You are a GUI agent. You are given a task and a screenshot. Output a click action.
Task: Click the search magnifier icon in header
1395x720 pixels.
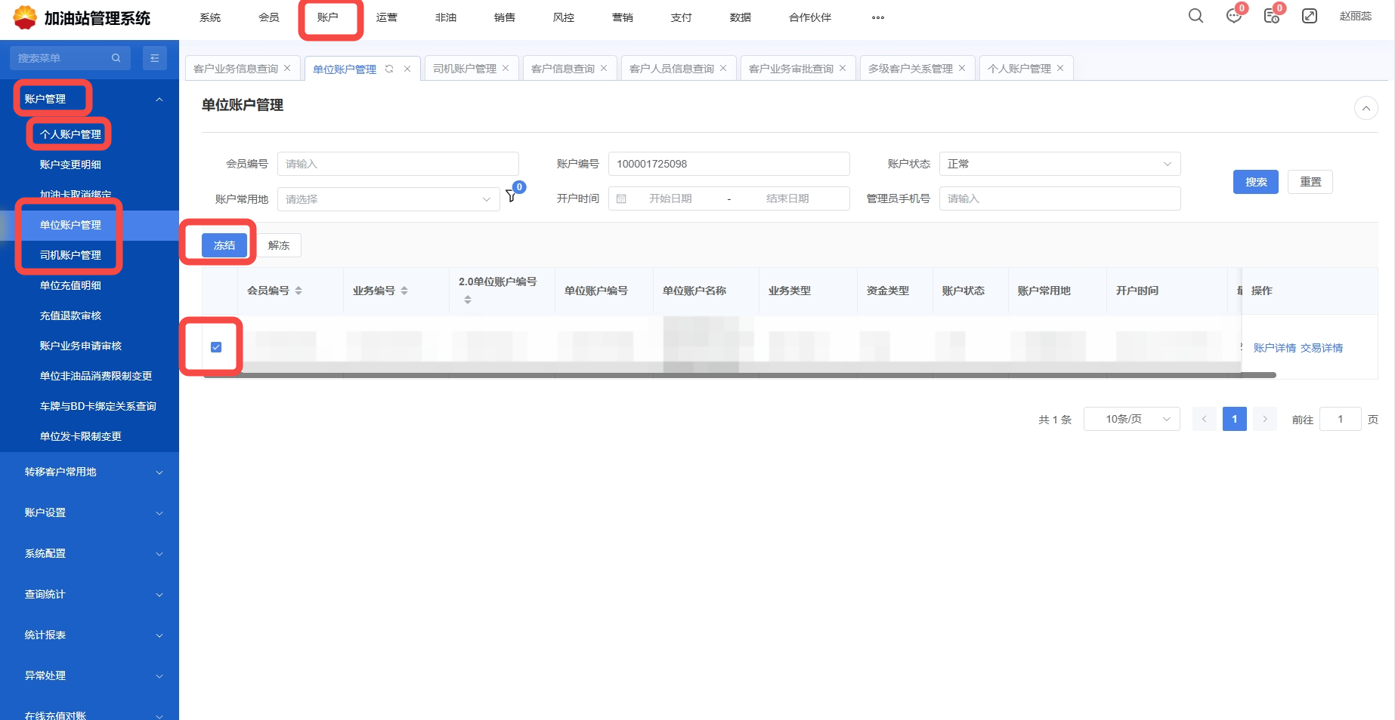coord(1195,16)
